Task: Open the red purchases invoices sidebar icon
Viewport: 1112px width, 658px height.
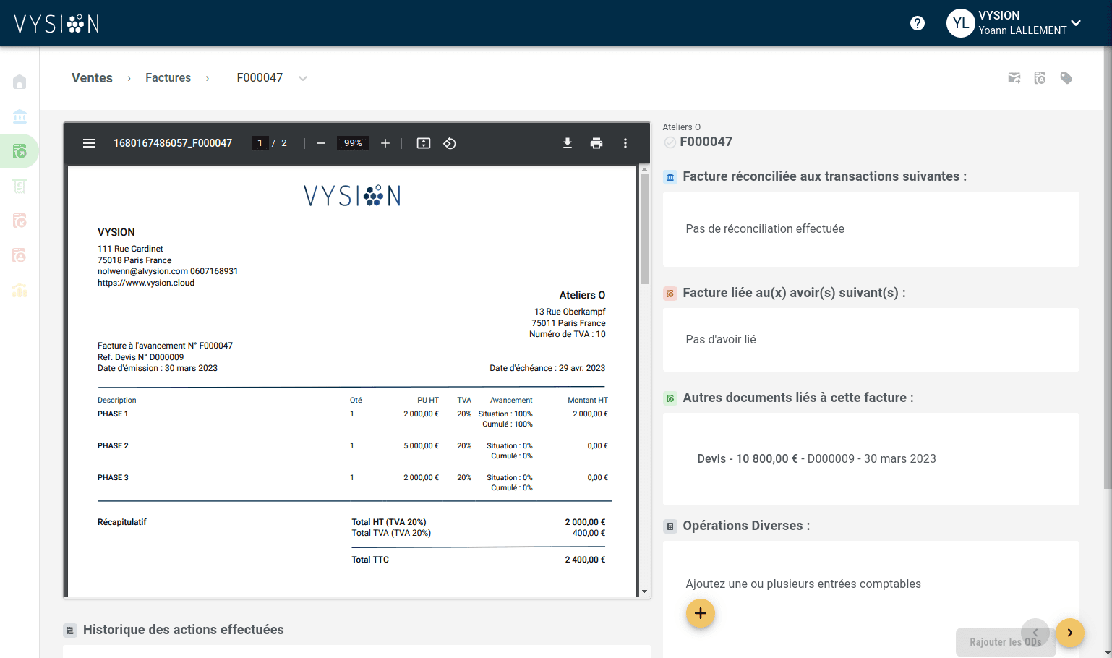Action: [20, 221]
